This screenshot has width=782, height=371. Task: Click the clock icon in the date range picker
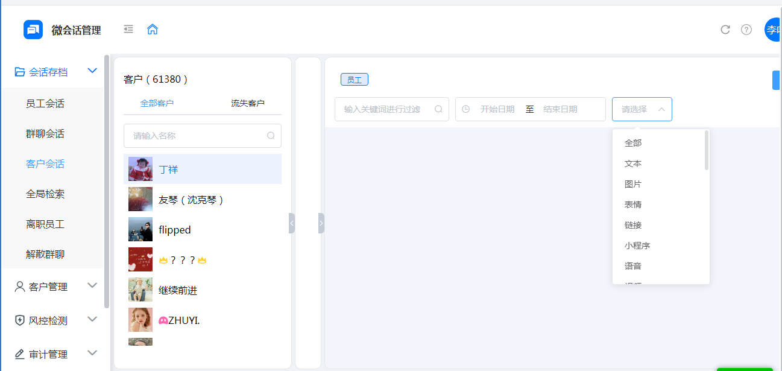tap(465, 109)
